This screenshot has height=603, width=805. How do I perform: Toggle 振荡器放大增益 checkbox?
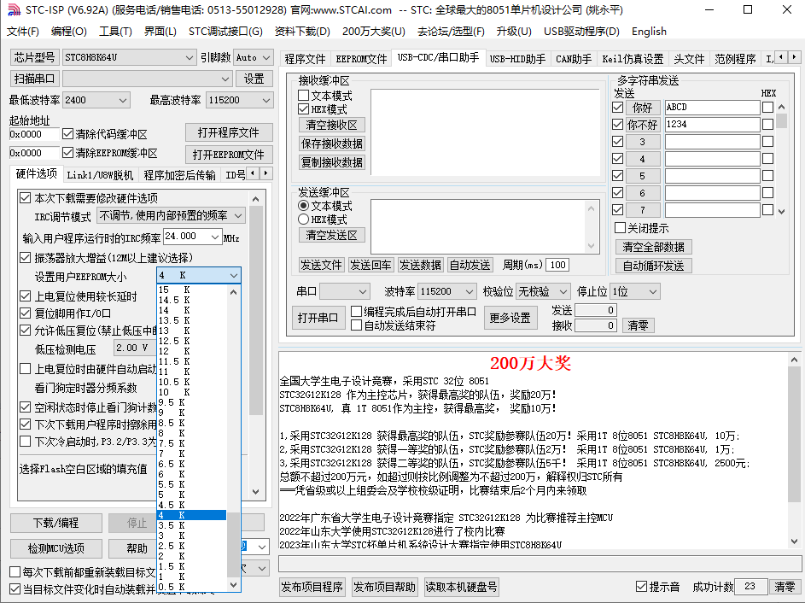[25, 257]
